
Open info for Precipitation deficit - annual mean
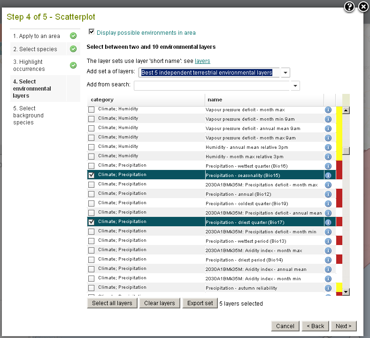[328, 213]
